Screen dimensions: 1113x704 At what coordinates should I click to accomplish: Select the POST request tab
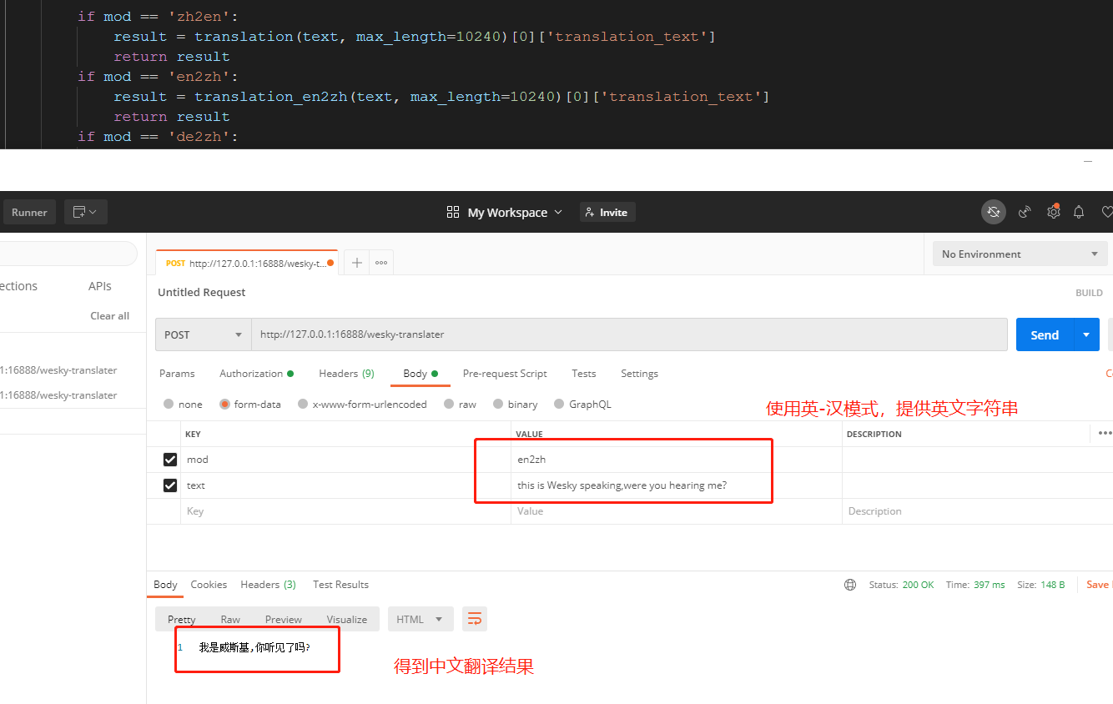[247, 263]
